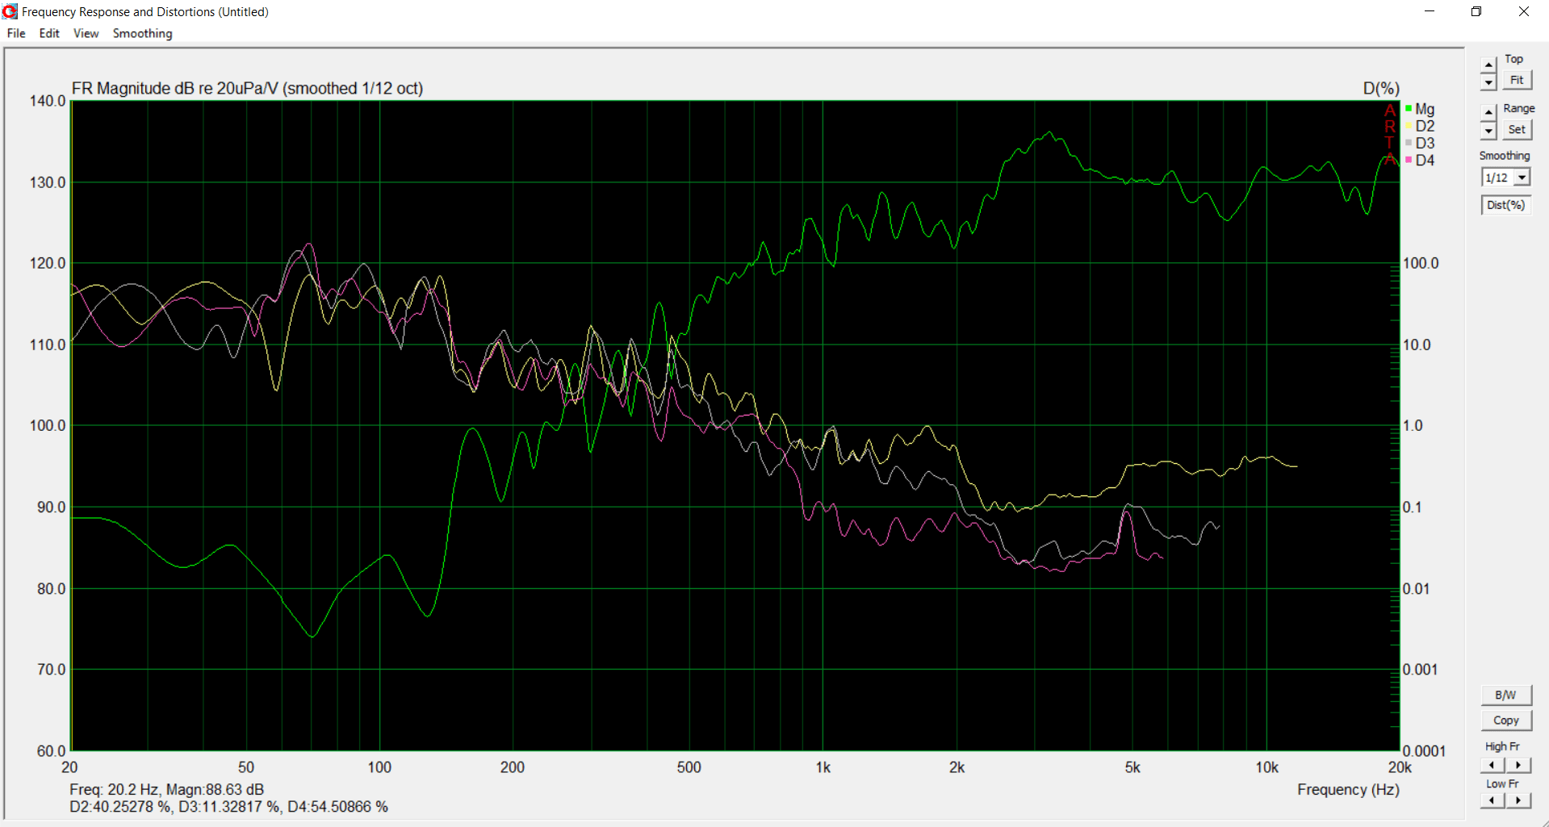Minimize the ARTA window
1549x827 pixels.
(1430, 11)
